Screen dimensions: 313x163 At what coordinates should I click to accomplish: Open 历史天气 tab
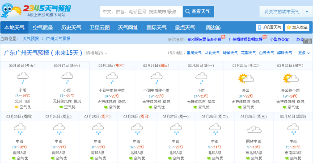coord(71,28)
